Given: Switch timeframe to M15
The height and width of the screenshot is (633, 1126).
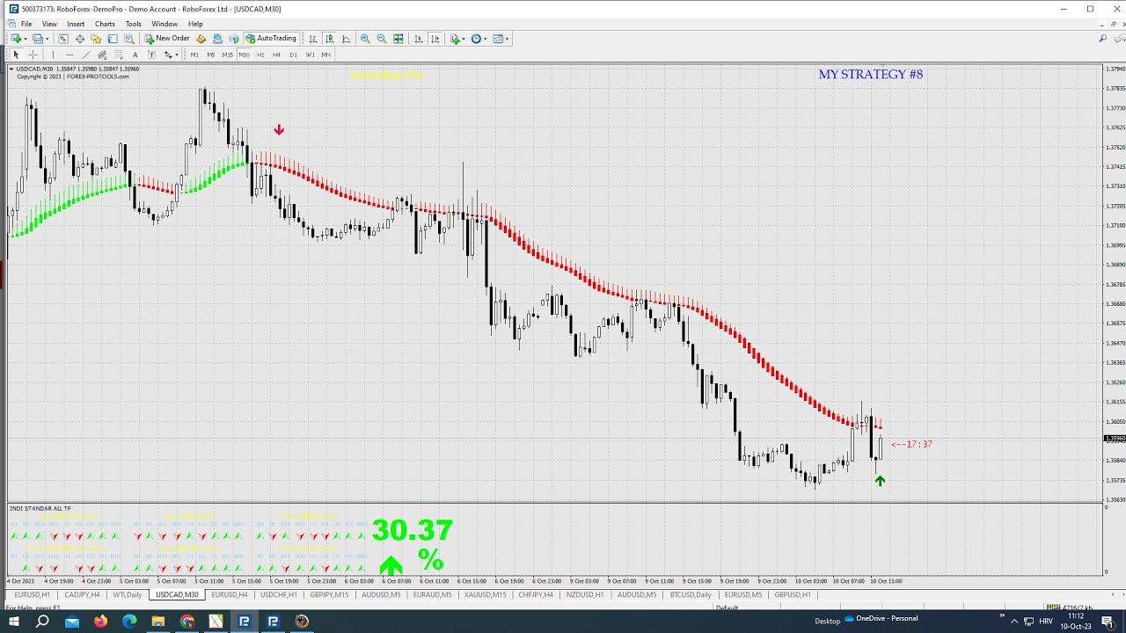Looking at the screenshot, I should tap(227, 55).
